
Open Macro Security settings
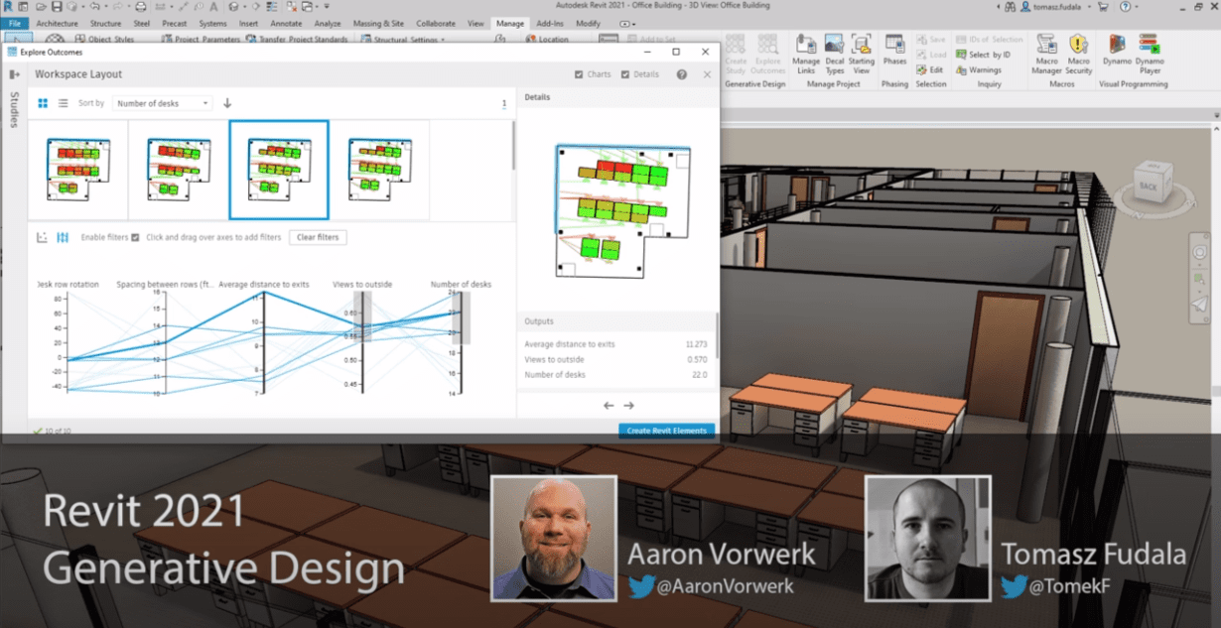1078,54
